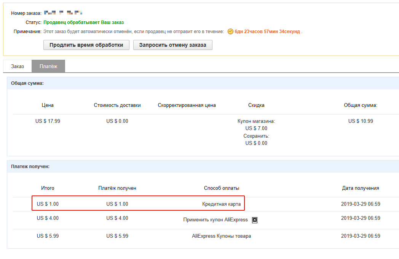Image resolution: width=399 pixels, height=259 pixels.
Task: Click the Скорректированная цена column header
Action: coord(187,105)
